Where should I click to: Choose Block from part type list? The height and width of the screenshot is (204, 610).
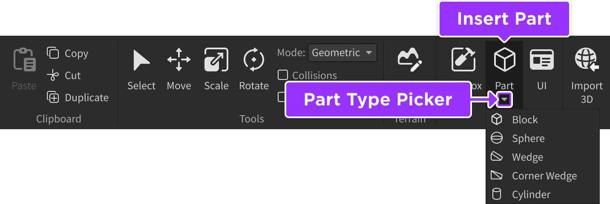click(x=525, y=120)
